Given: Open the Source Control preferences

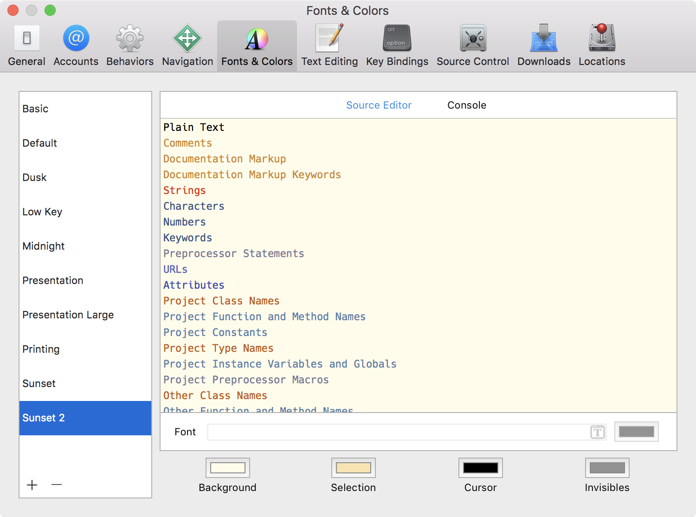Looking at the screenshot, I should click(x=473, y=45).
